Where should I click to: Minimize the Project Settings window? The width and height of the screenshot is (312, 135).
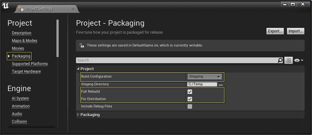point(285,4)
